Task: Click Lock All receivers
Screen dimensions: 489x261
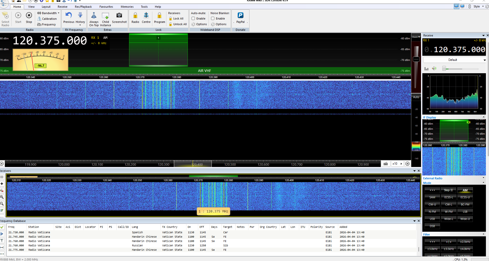Action: [x=176, y=18]
